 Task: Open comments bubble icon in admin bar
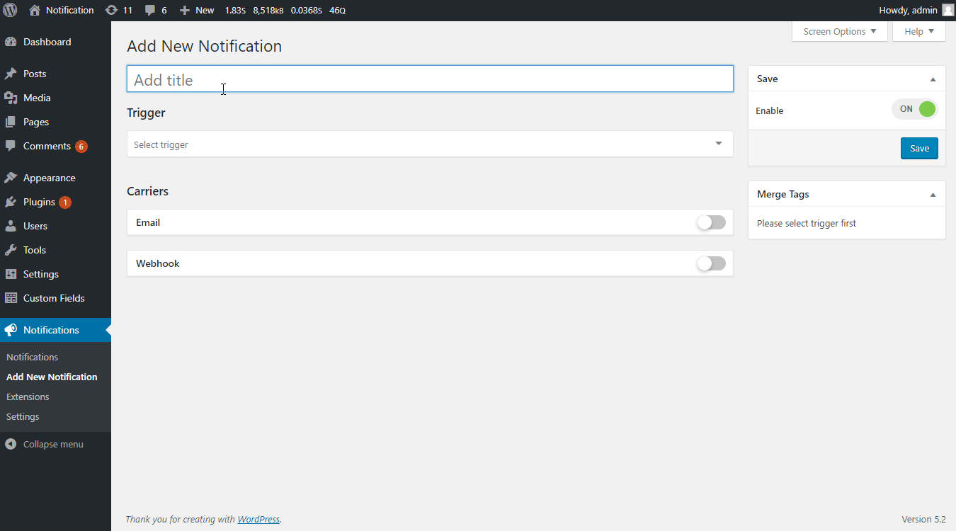point(150,10)
